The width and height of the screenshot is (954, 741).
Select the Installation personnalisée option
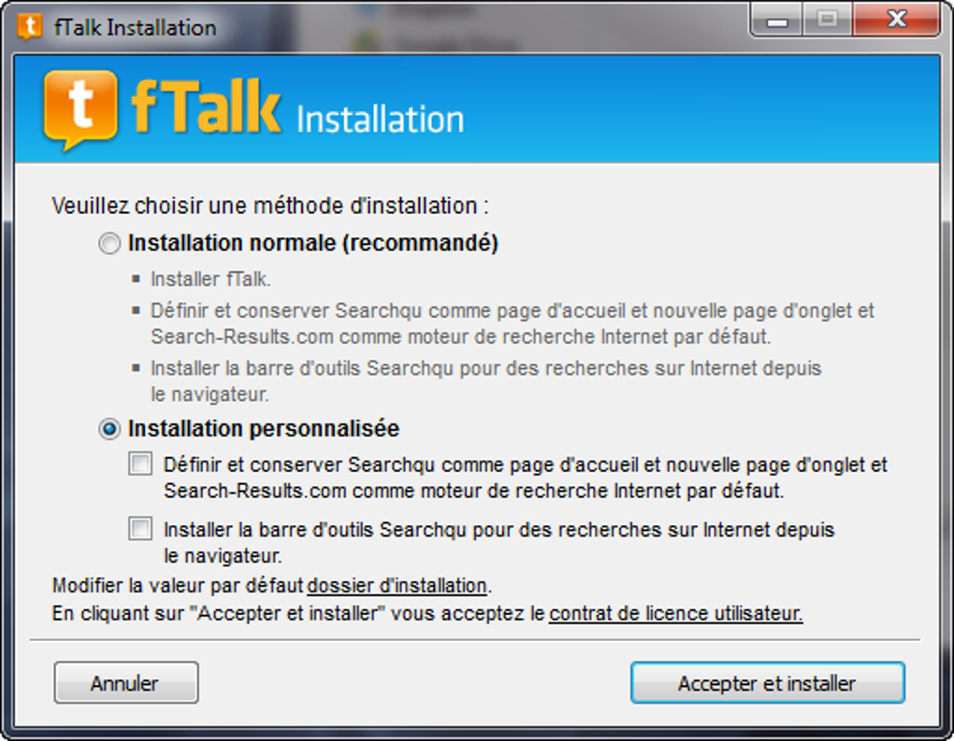pos(108,429)
